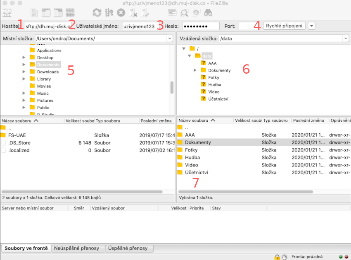Switch to the Úspěšné přenosy tab
Screen dimensions: 351x260
tap(129, 248)
